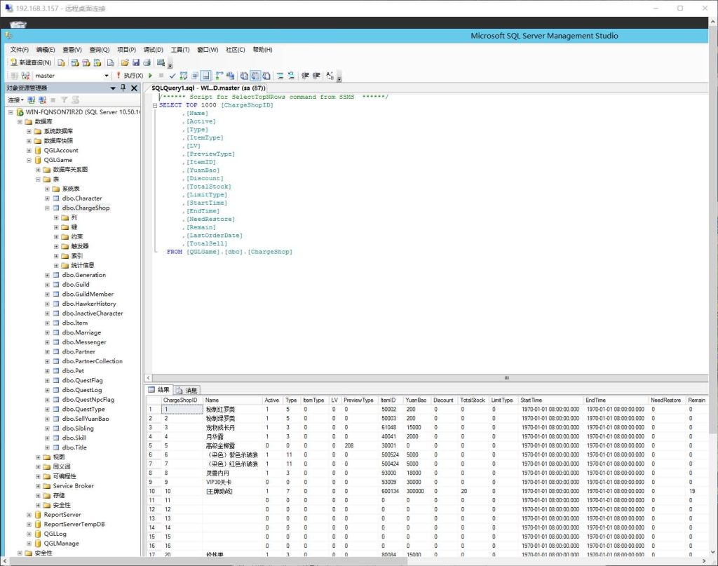Click the Increase Indent icon in SQL toolbar
The image size is (718, 566).
click(316, 76)
